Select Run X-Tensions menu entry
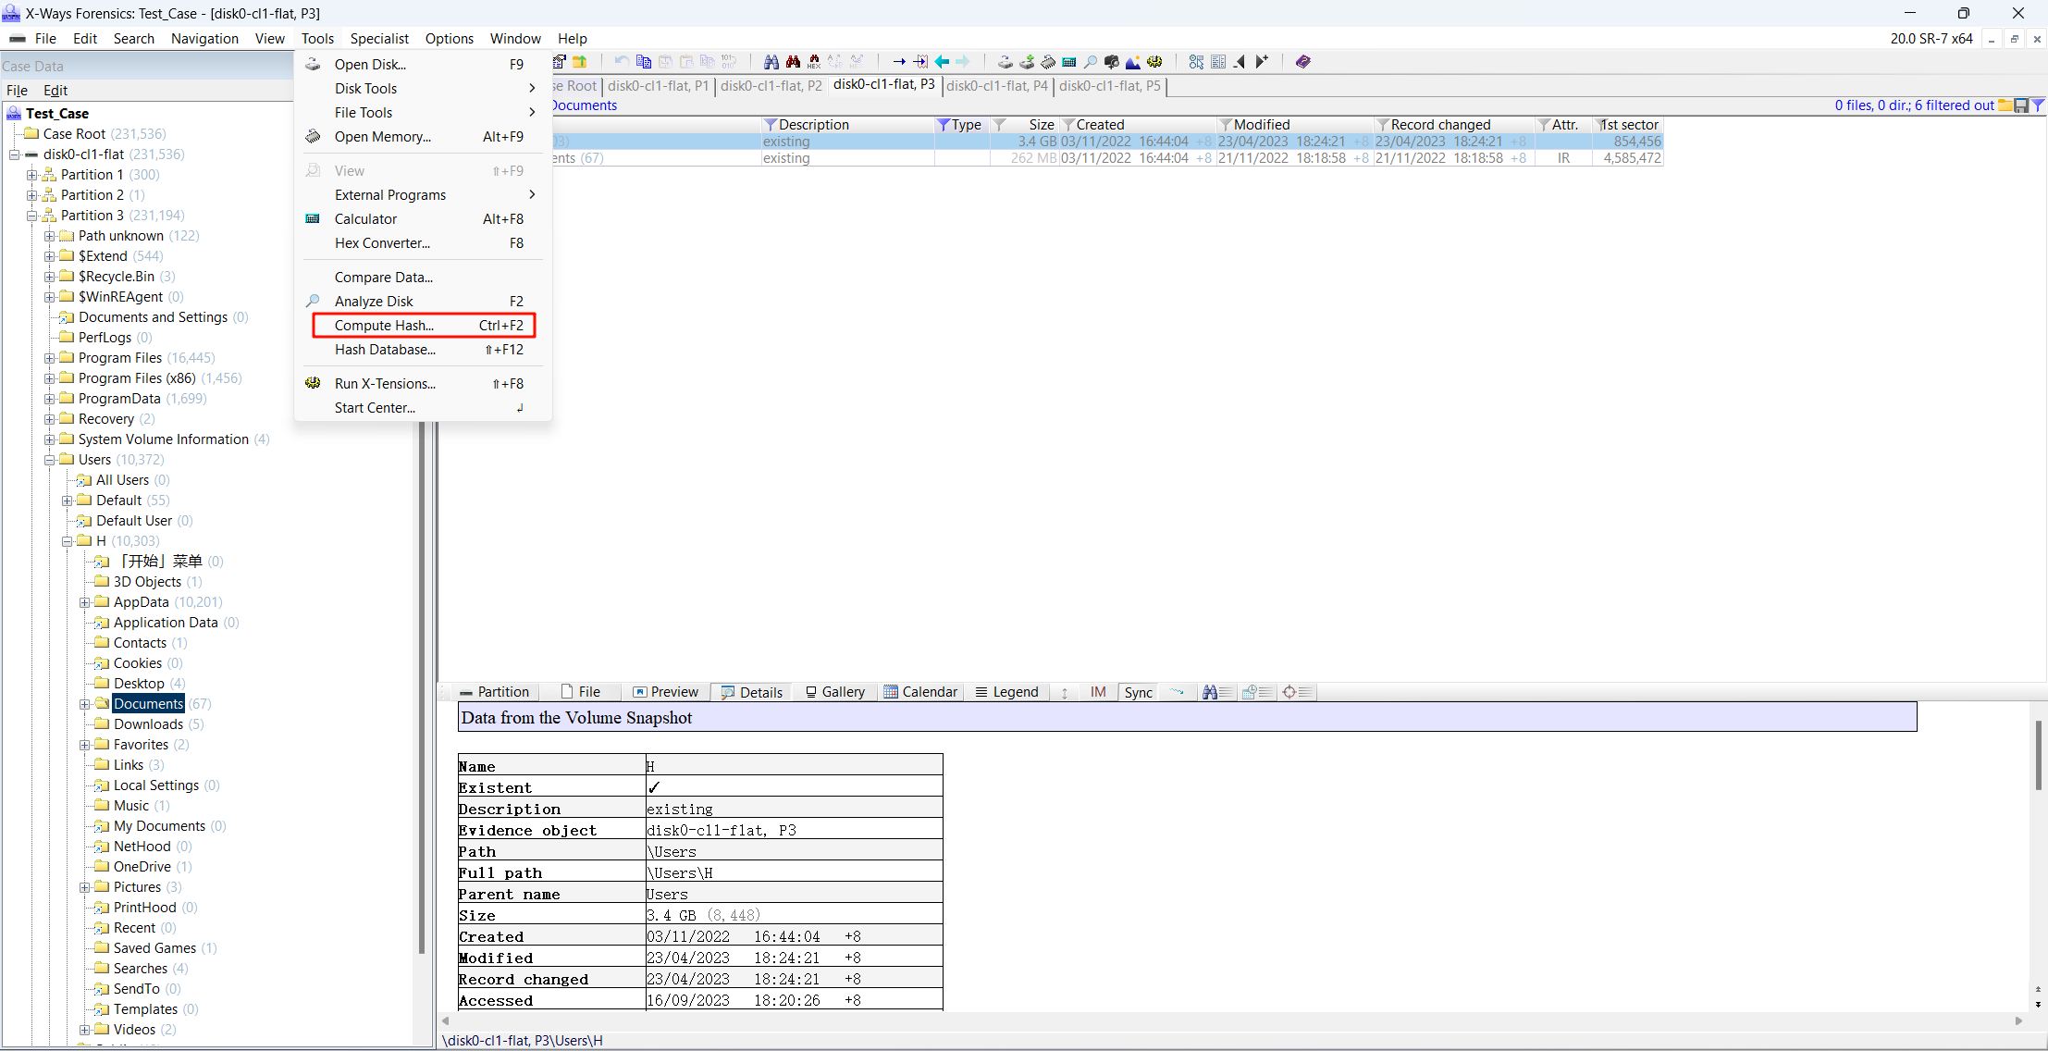 coord(424,383)
